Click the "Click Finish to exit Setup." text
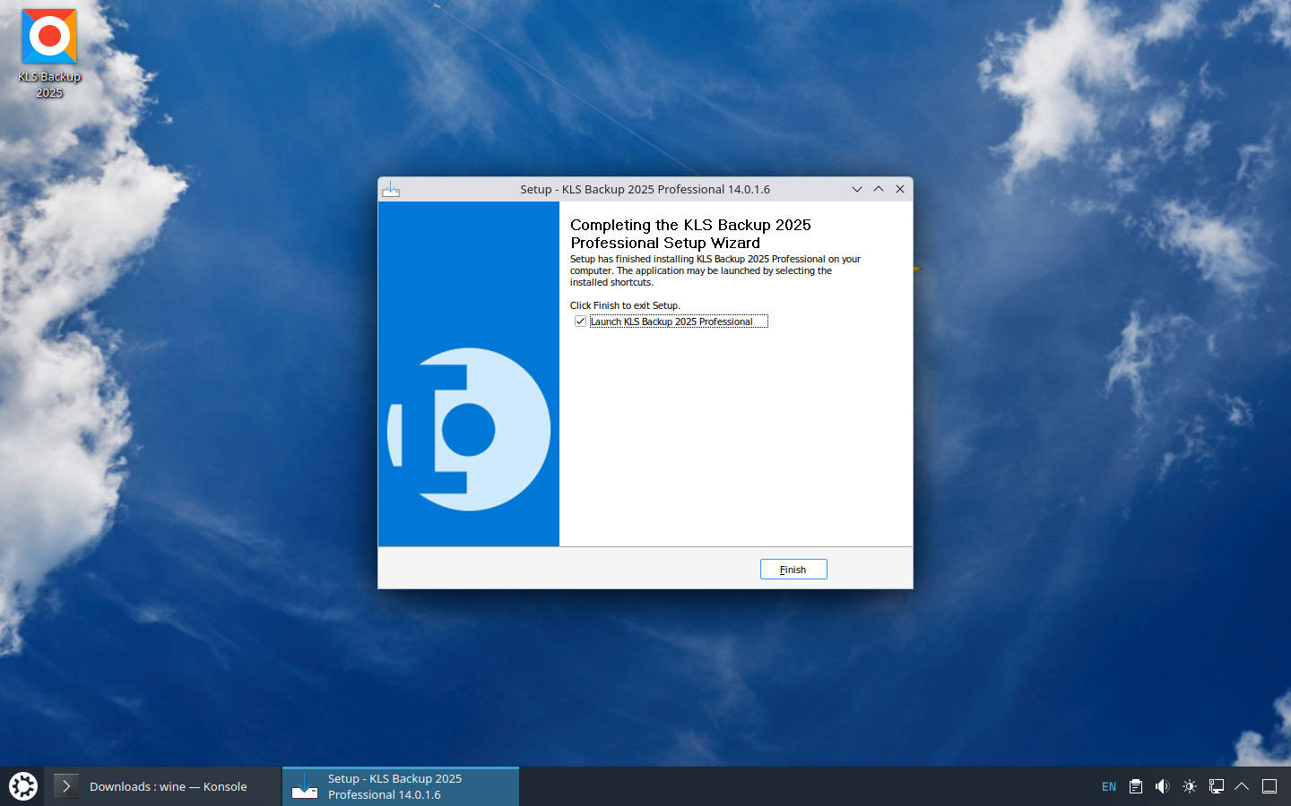The width and height of the screenshot is (1291, 806). pos(625,305)
